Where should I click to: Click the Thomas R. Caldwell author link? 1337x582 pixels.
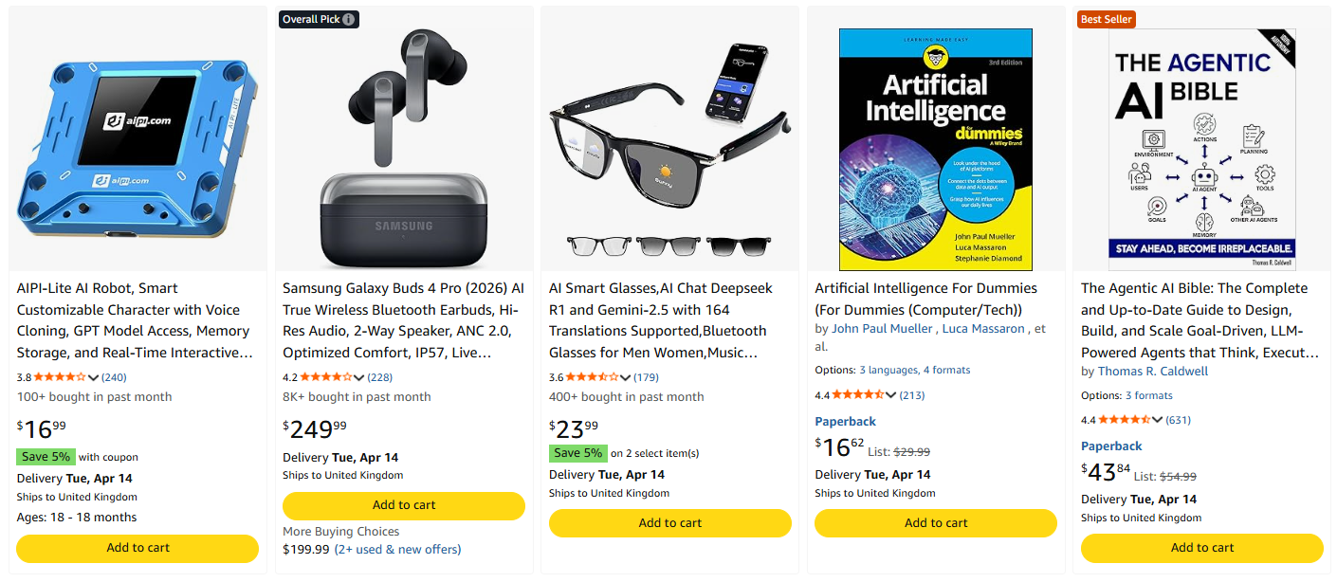tap(1153, 371)
